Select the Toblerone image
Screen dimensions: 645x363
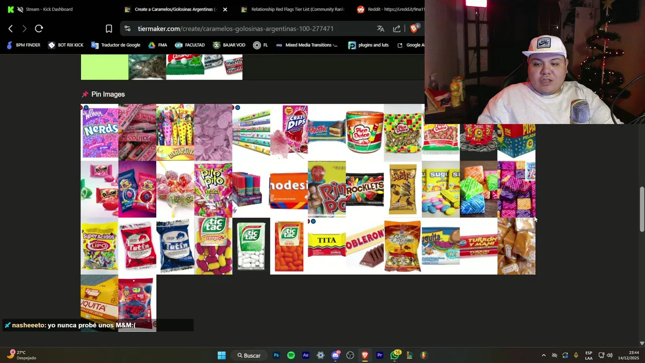coord(365,247)
